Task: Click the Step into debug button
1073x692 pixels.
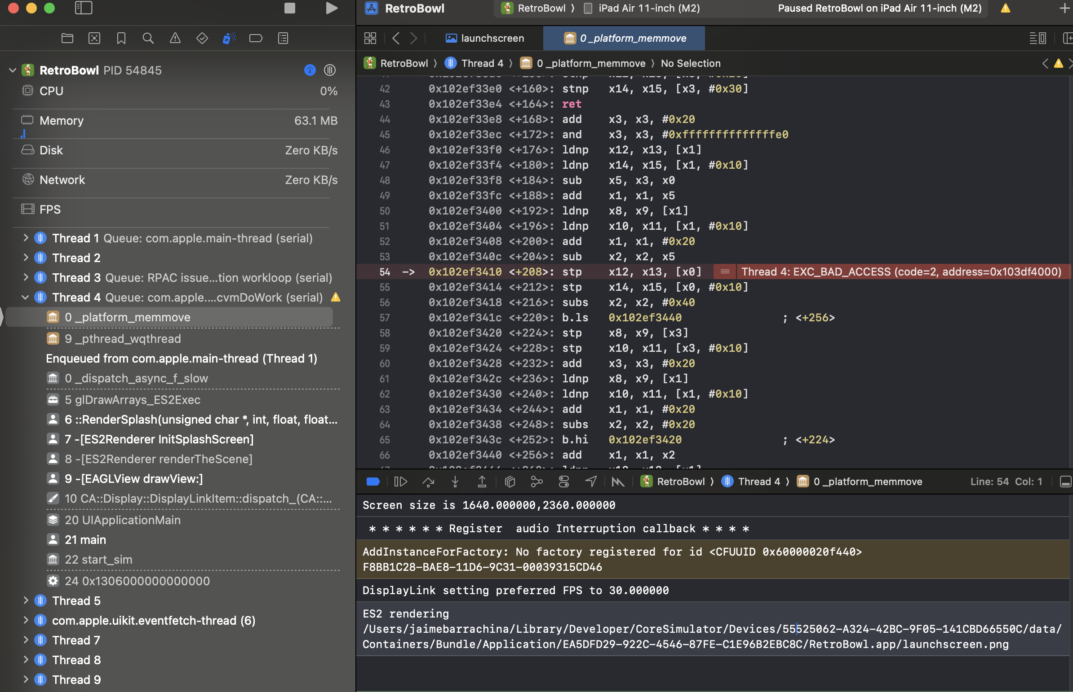Action: pyautogui.click(x=455, y=482)
